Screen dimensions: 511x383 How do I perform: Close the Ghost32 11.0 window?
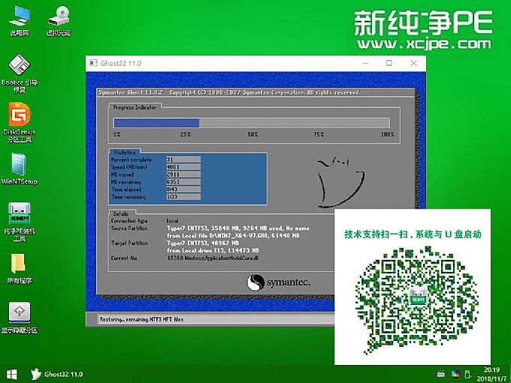pyautogui.click(x=413, y=63)
